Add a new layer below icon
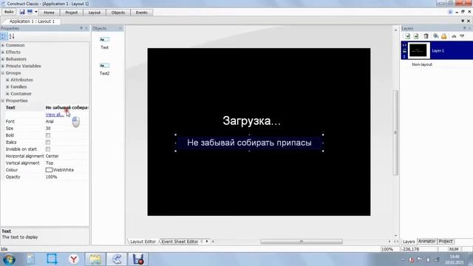 coord(416,36)
